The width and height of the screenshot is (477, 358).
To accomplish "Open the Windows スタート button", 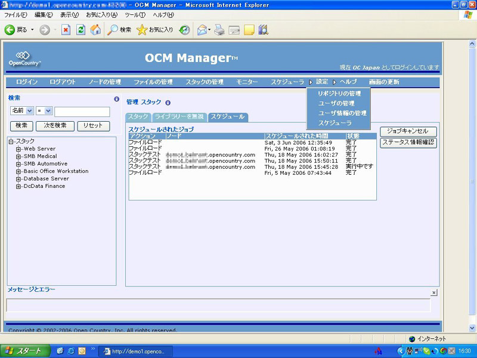I will click(x=25, y=351).
